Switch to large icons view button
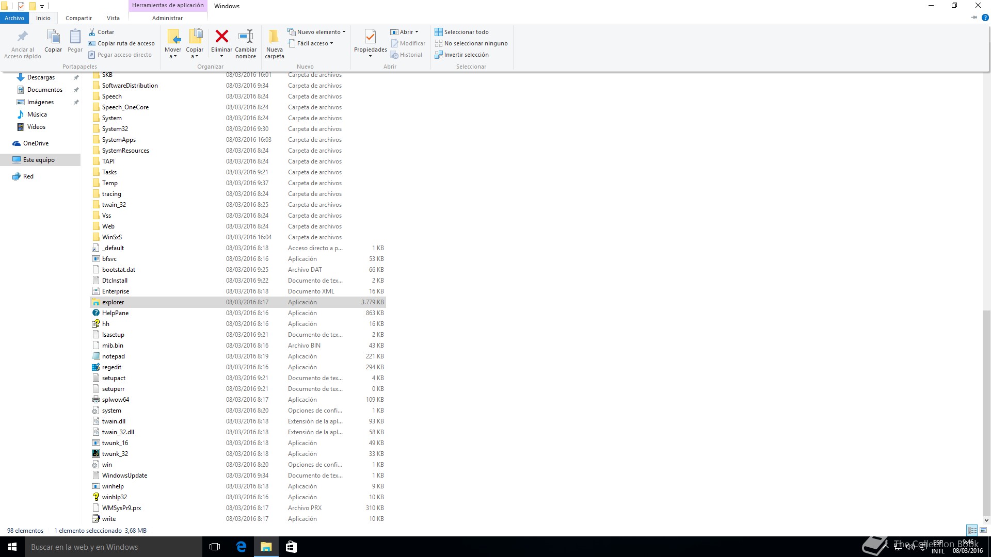This screenshot has width=991, height=557. pyautogui.click(x=983, y=530)
